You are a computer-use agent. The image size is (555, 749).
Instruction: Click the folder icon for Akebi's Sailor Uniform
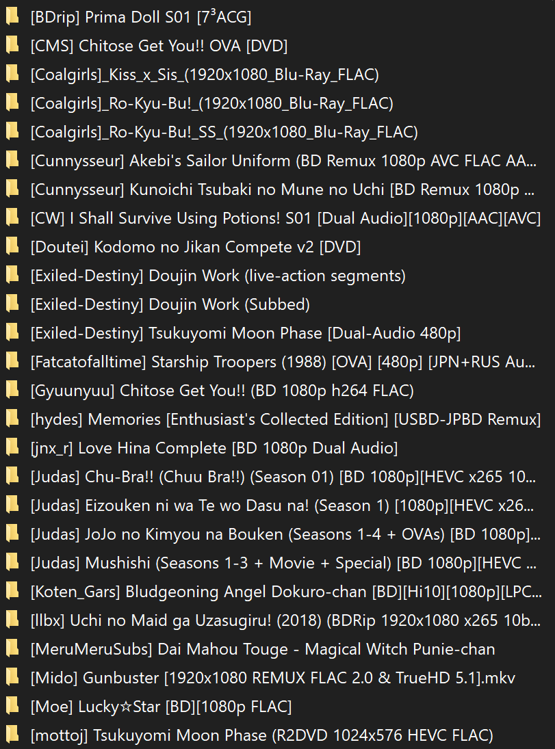pos(12,160)
